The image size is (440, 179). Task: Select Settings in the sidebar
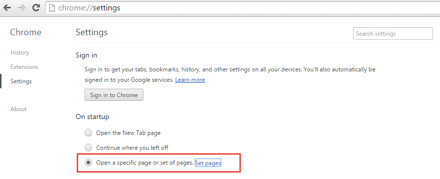pyautogui.click(x=21, y=81)
